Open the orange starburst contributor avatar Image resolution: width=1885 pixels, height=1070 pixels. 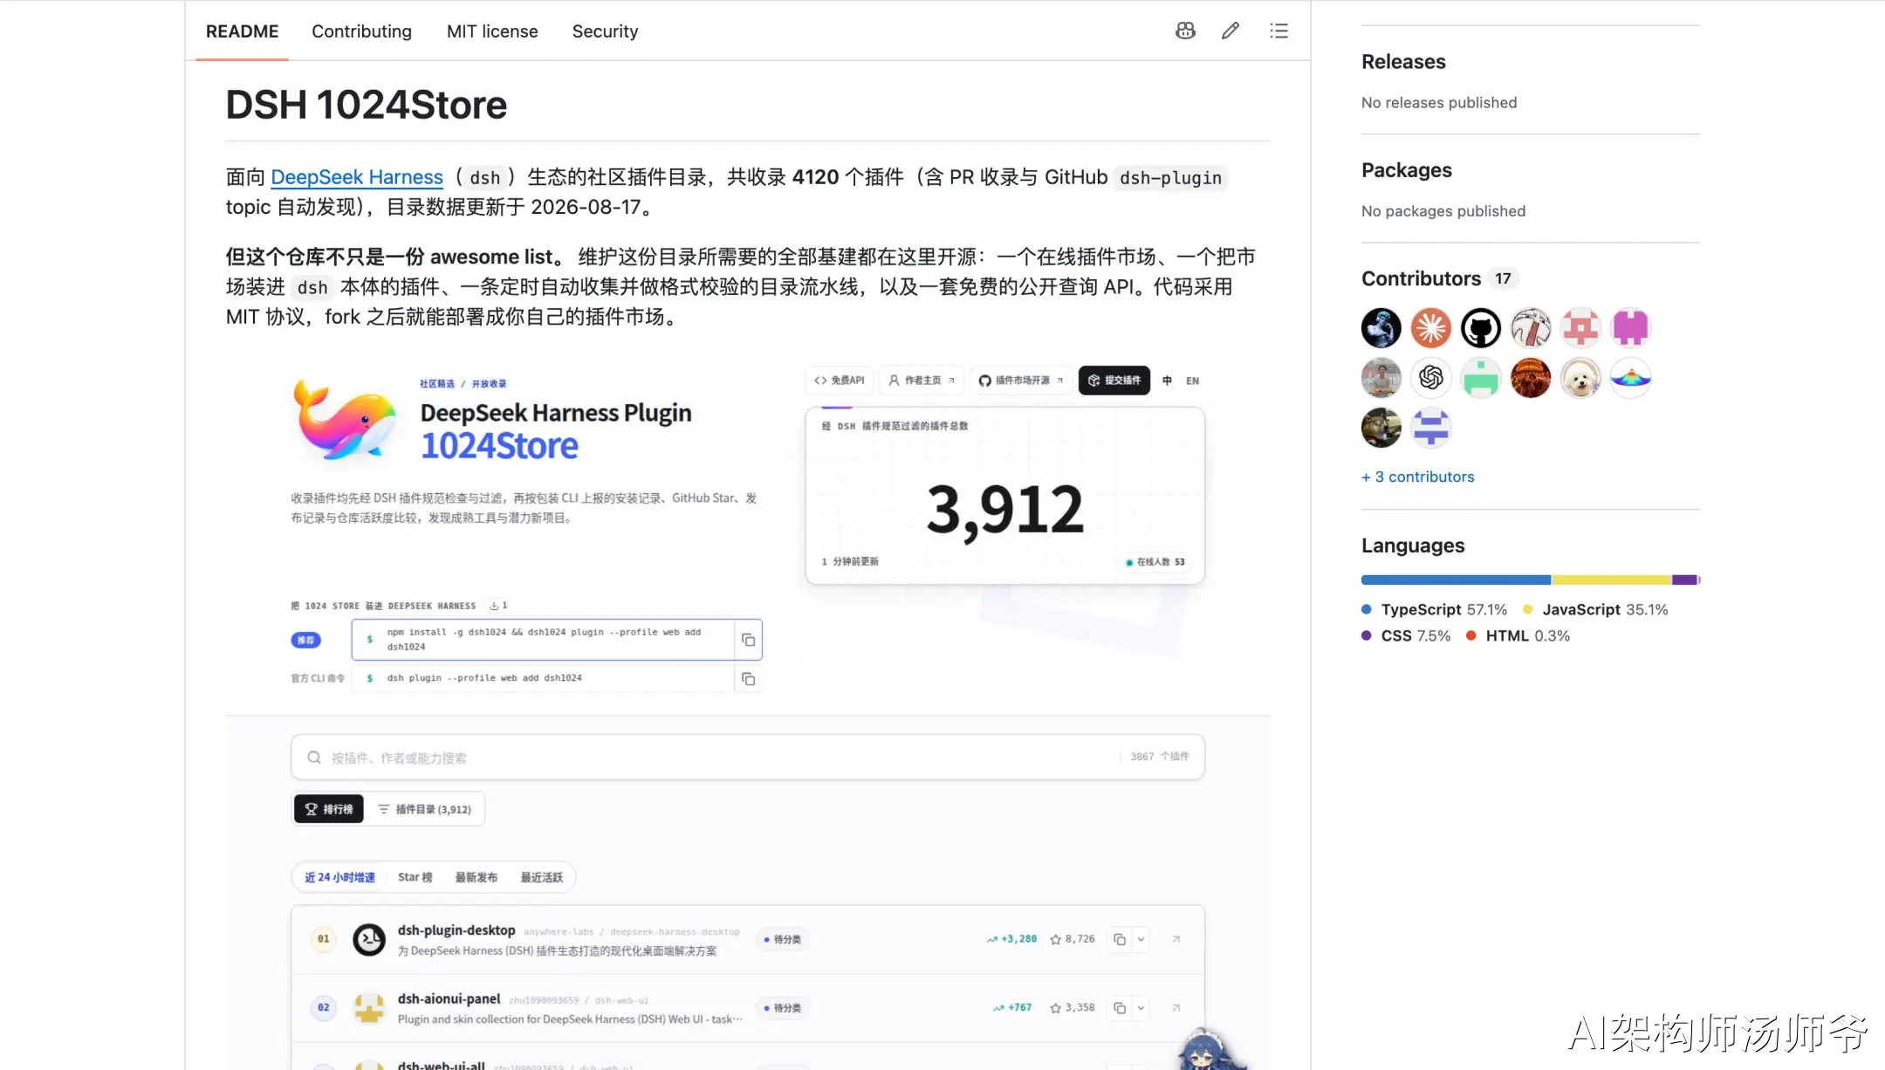coord(1431,328)
